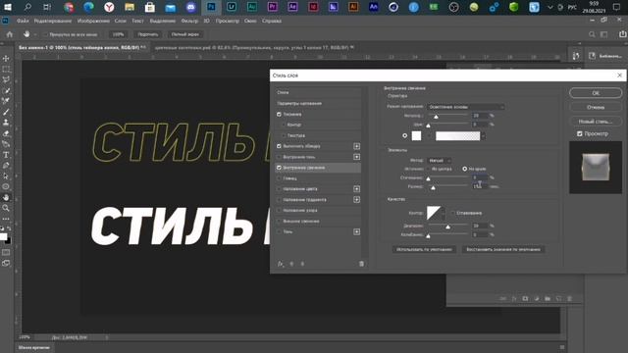Add another Тень effect with plus

pyautogui.click(x=356, y=231)
